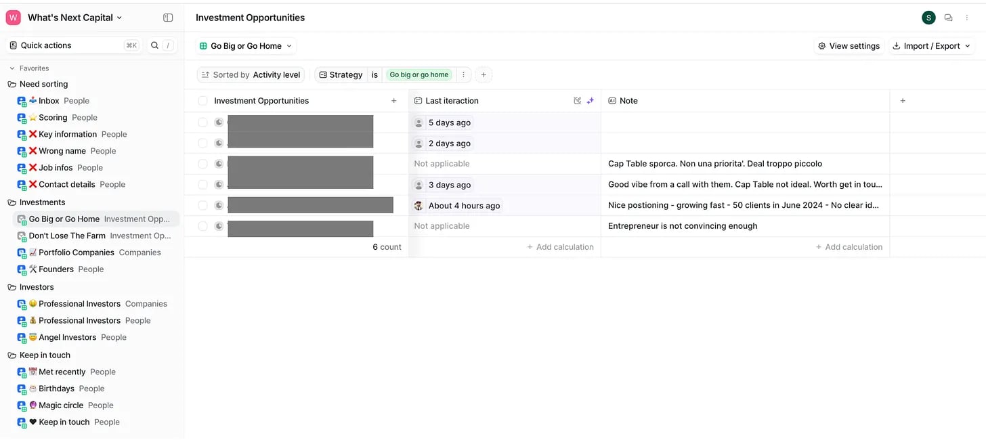The height and width of the screenshot is (440, 986).
Task: Expand the Go Big or Go Home view dropdown
Action: [x=246, y=46]
